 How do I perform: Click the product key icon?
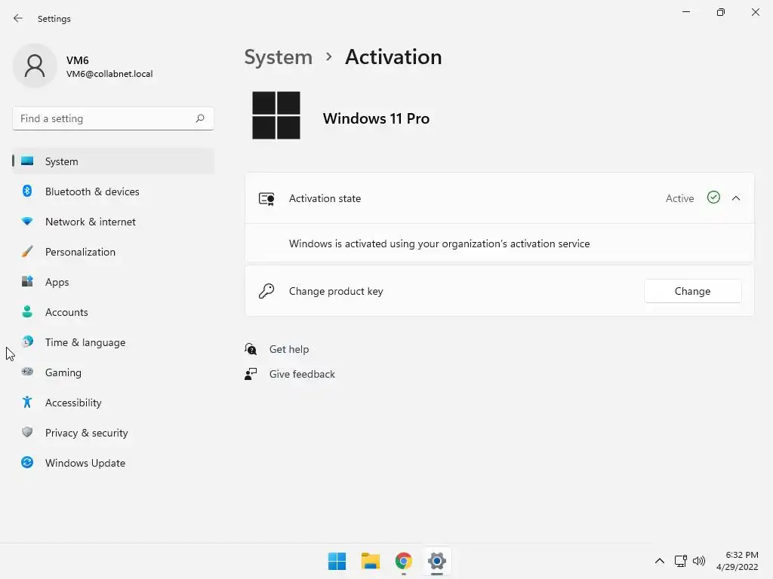click(x=266, y=291)
